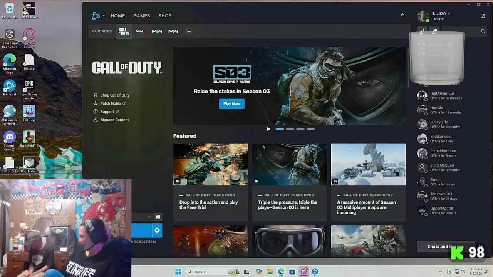This screenshot has width=493, height=277.
Task: Open Patch Notes link
Action: click(x=110, y=103)
